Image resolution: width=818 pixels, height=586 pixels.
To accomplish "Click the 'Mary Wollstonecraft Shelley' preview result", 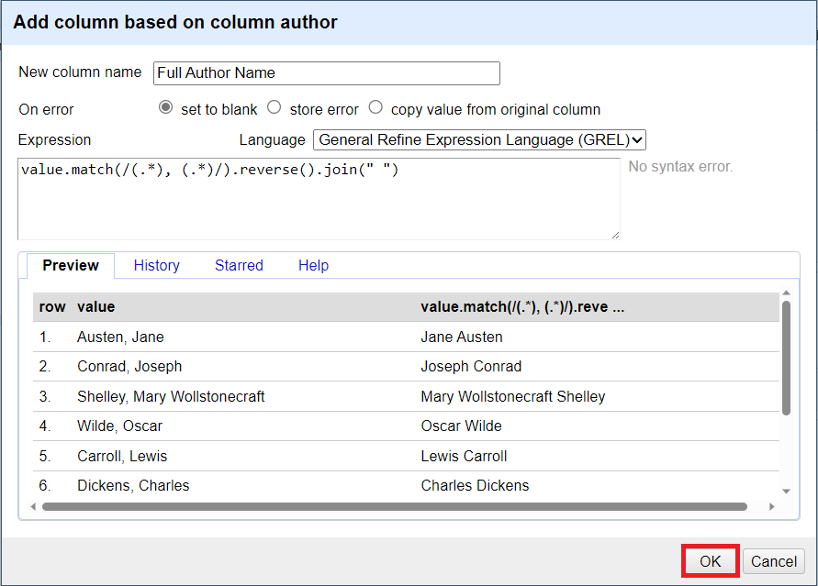I will 512,396.
